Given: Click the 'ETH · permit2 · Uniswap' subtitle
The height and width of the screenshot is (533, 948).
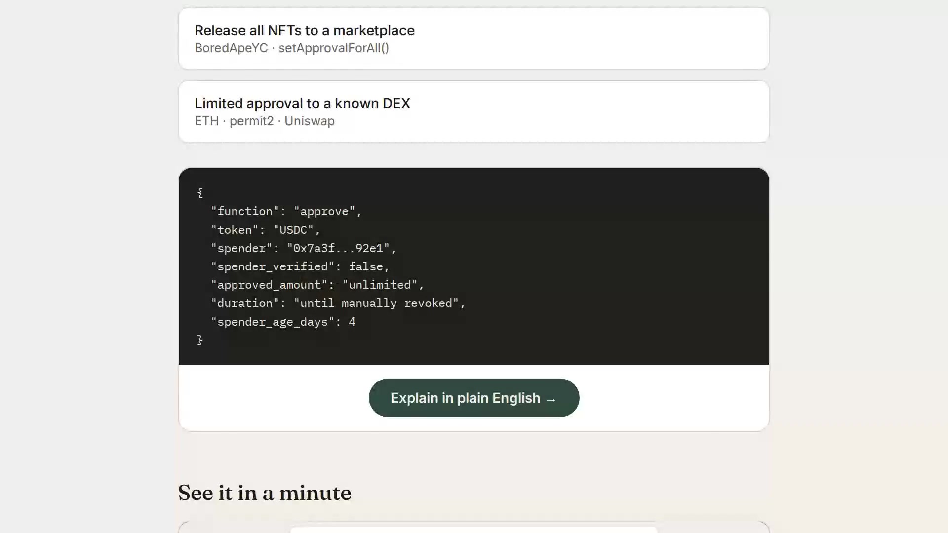Looking at the screenshot, I should coord(265,121).
